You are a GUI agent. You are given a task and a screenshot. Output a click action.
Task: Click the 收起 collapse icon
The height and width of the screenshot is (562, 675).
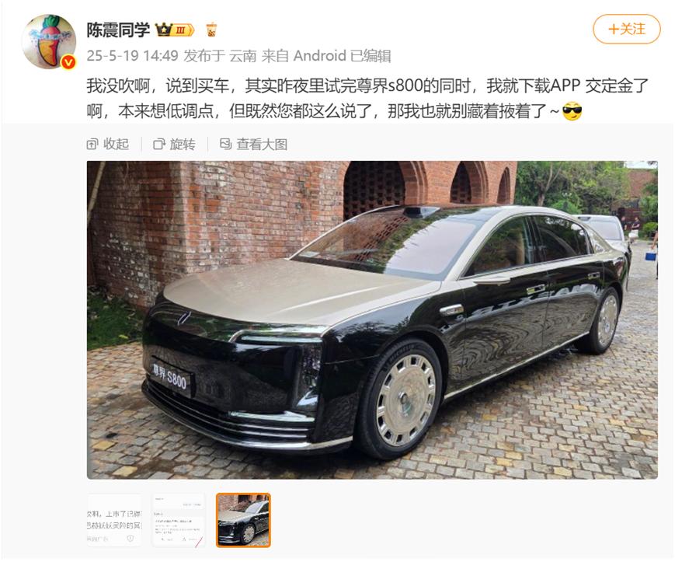[x=92, y=145]
